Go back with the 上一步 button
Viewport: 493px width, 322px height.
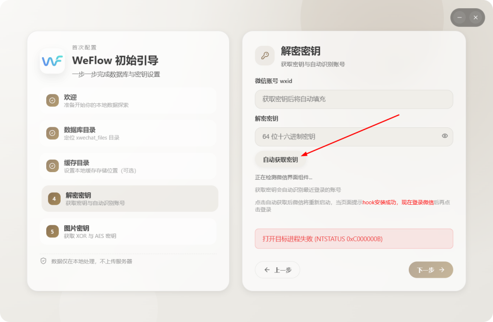pyautogui.click(x=277, y=270)
